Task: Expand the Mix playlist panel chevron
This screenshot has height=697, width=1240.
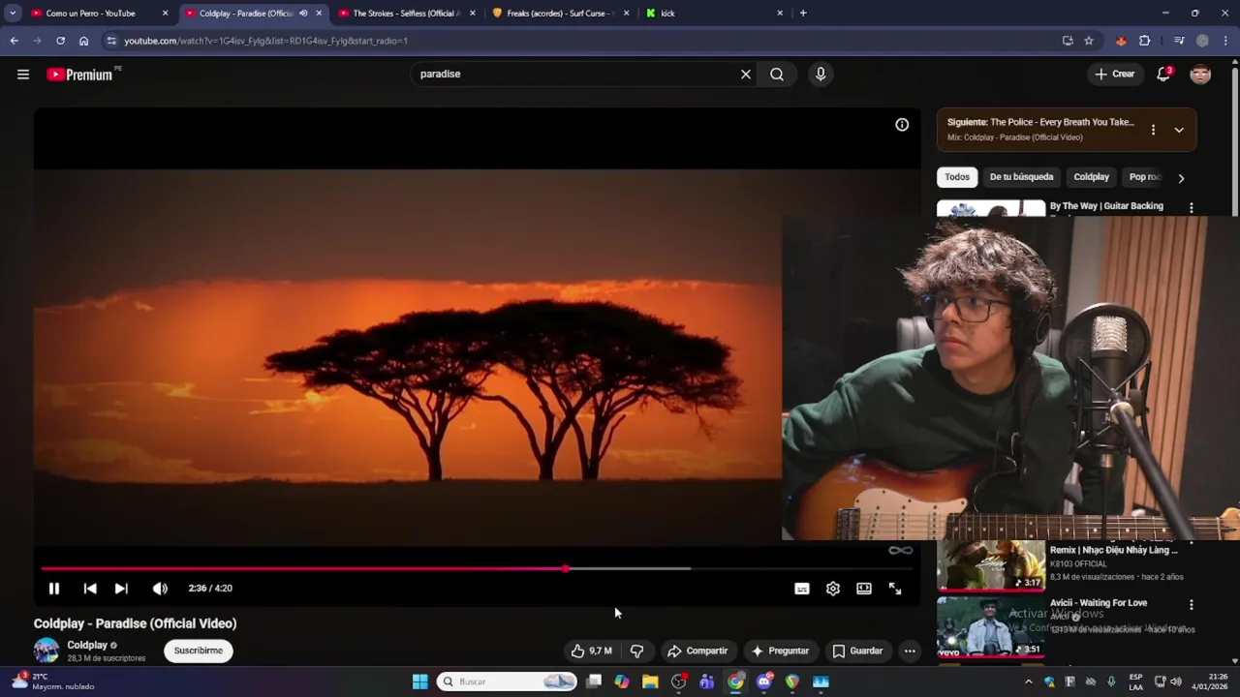Action: click(1179, 130)
